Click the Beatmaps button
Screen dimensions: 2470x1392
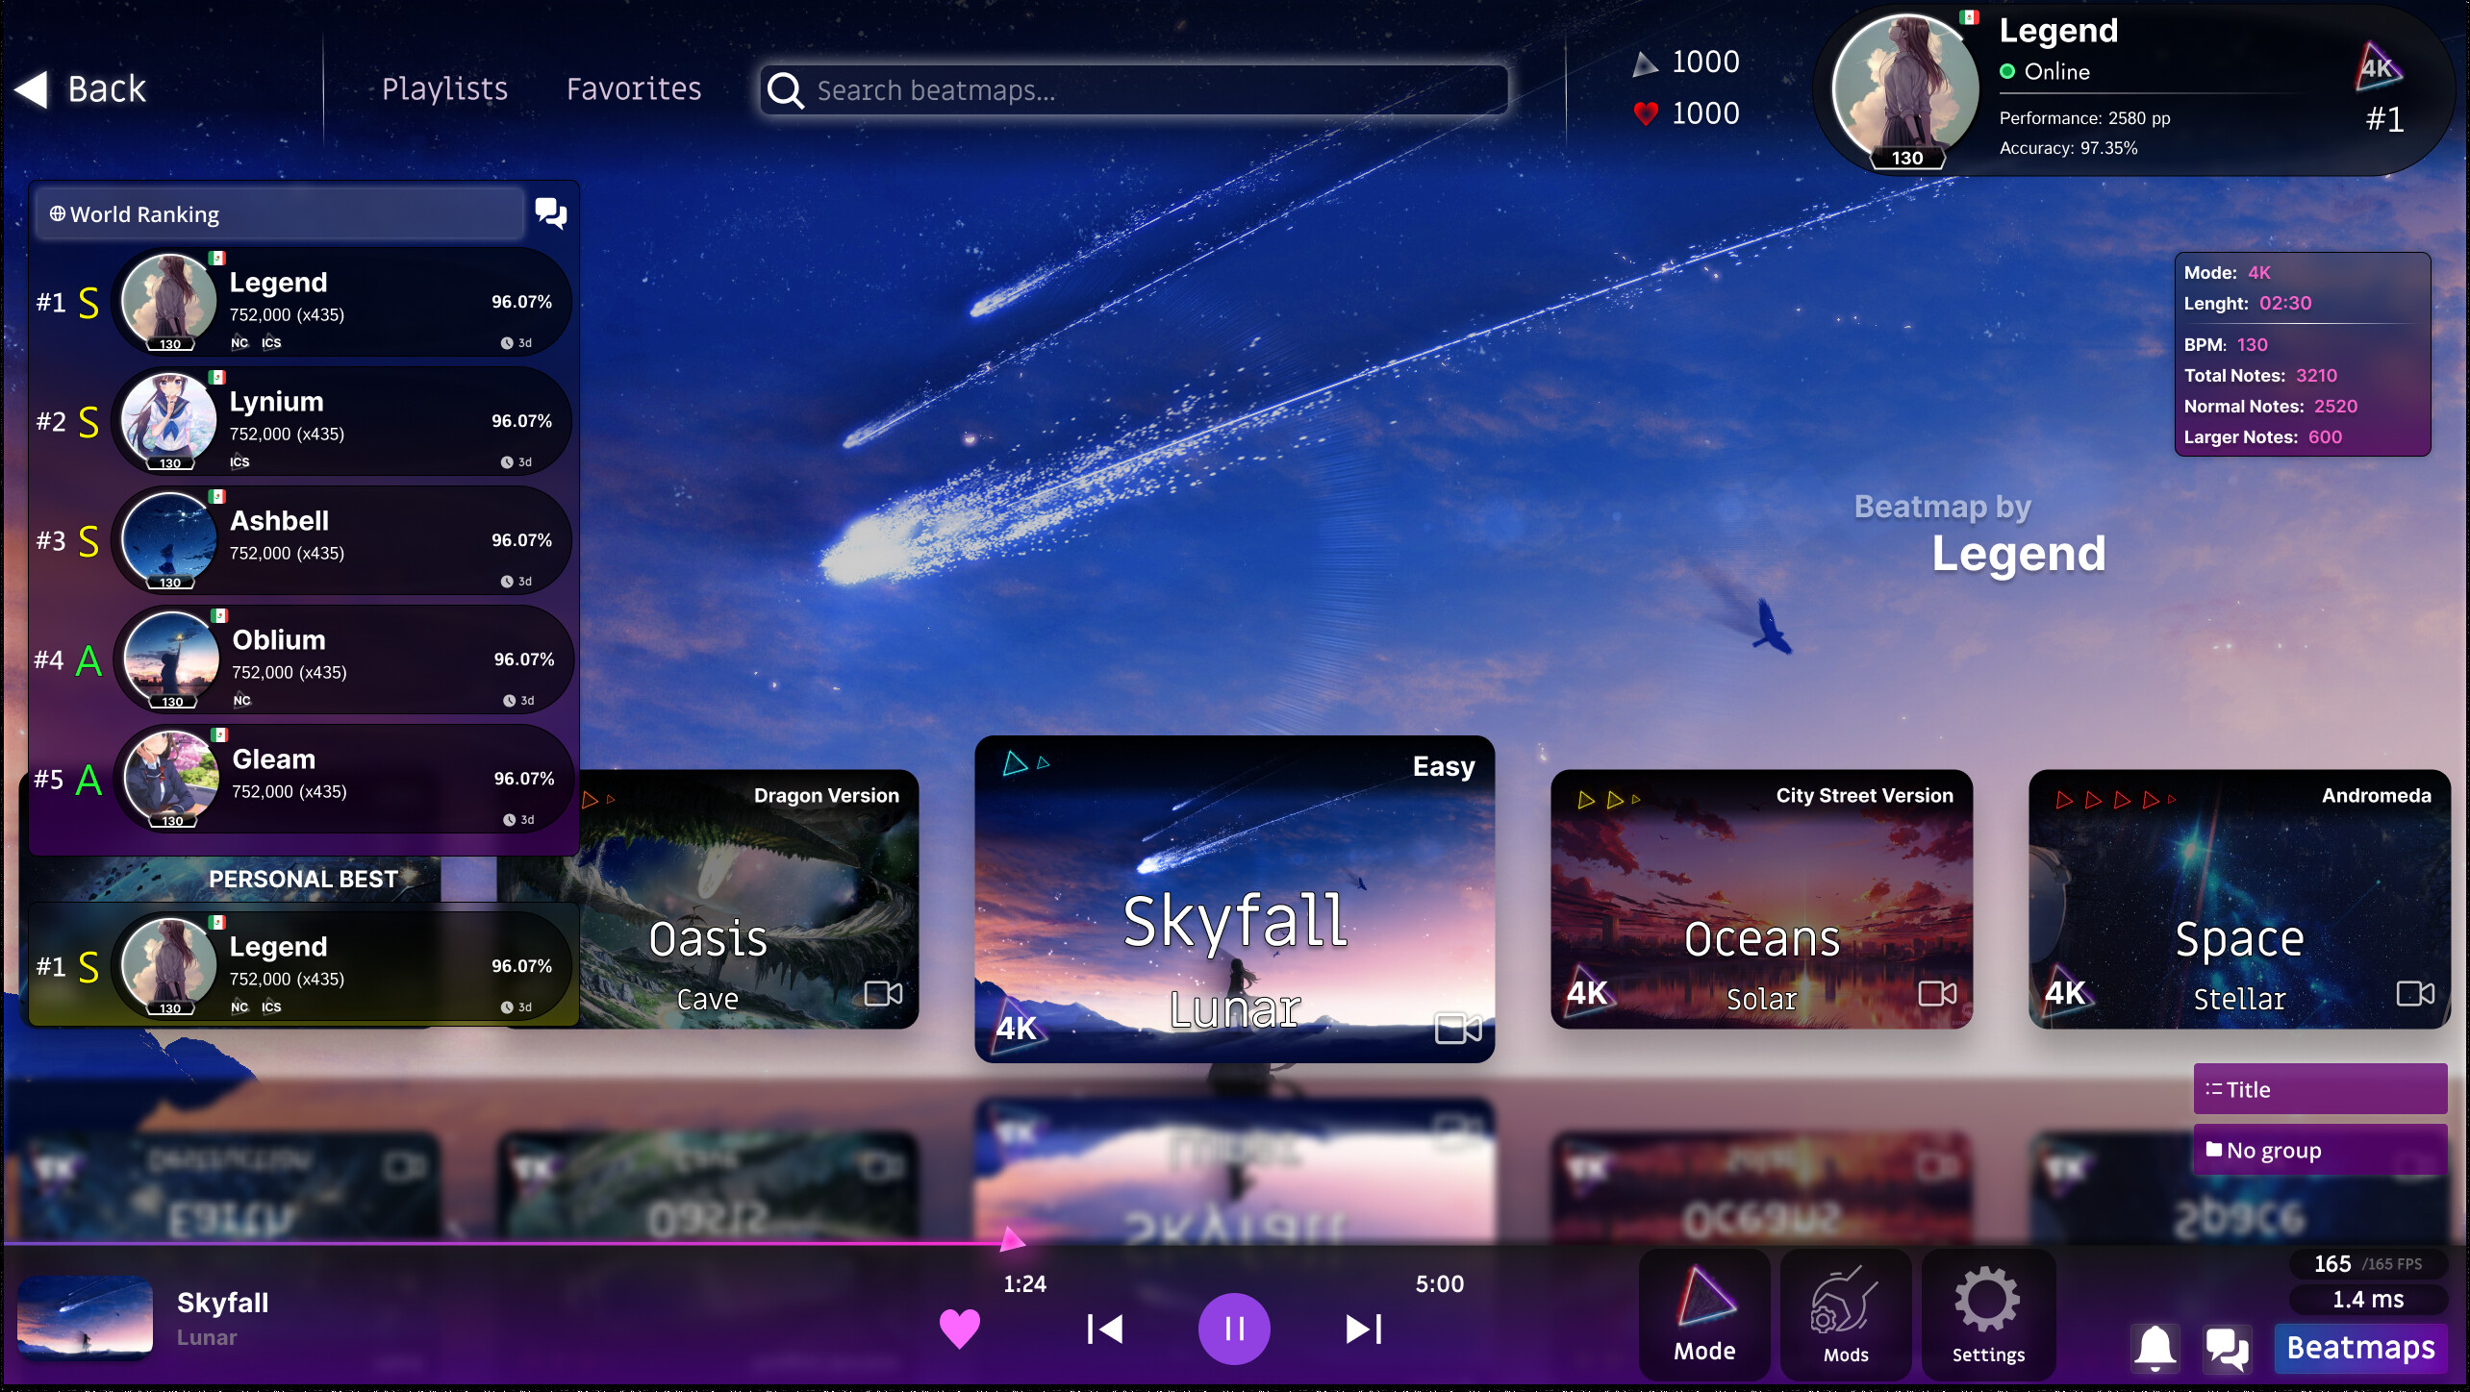(2361, 1348)
